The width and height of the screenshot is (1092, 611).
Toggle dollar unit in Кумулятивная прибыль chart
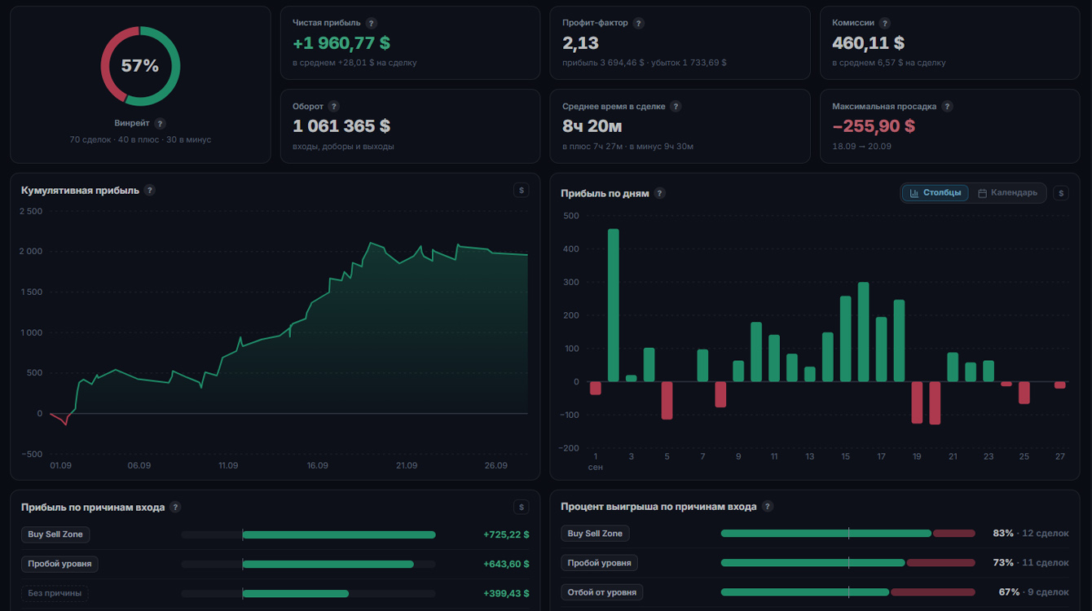click(x=522, y=190)
